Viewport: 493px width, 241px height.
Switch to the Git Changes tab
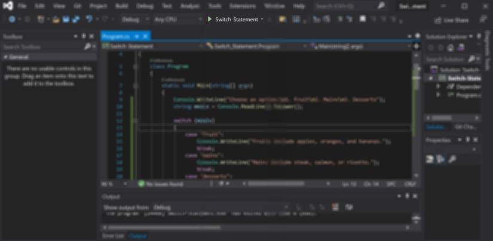click(x=467, y=127)
